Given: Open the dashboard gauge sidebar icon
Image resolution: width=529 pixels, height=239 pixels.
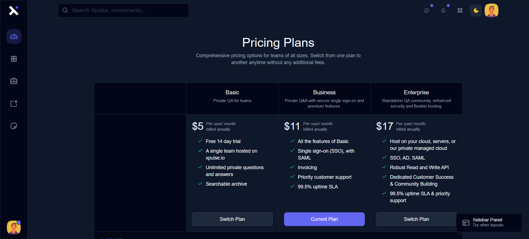Looking at the screenshot, I should [14, 37].
